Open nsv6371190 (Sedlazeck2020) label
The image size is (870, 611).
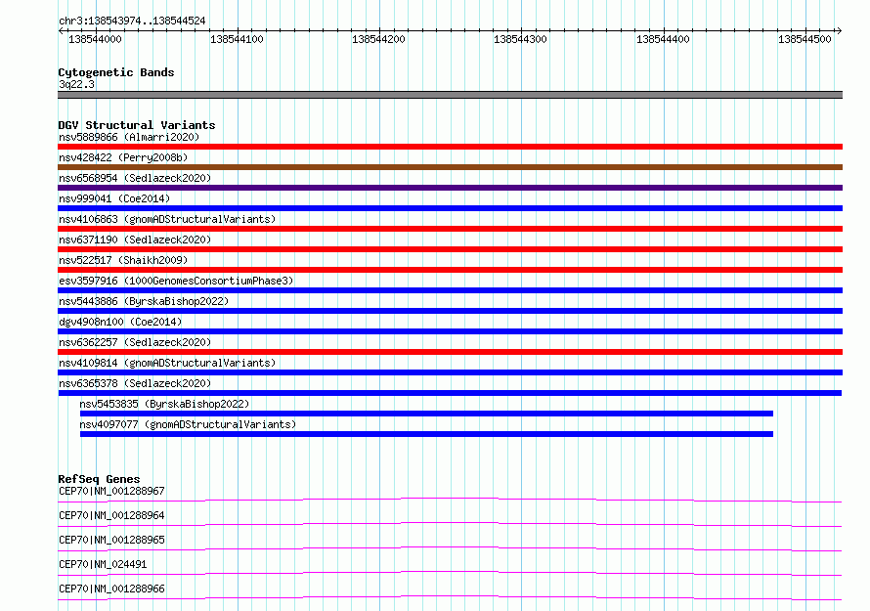[x=135, y=240]
